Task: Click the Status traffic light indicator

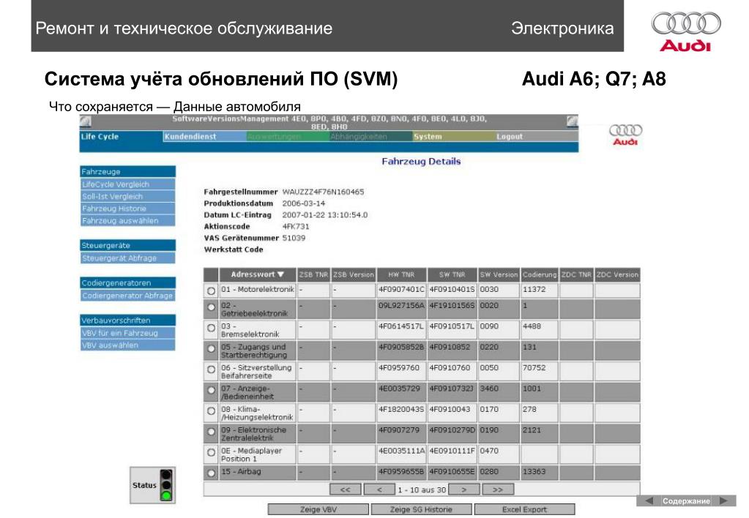Action: (166, 485)
